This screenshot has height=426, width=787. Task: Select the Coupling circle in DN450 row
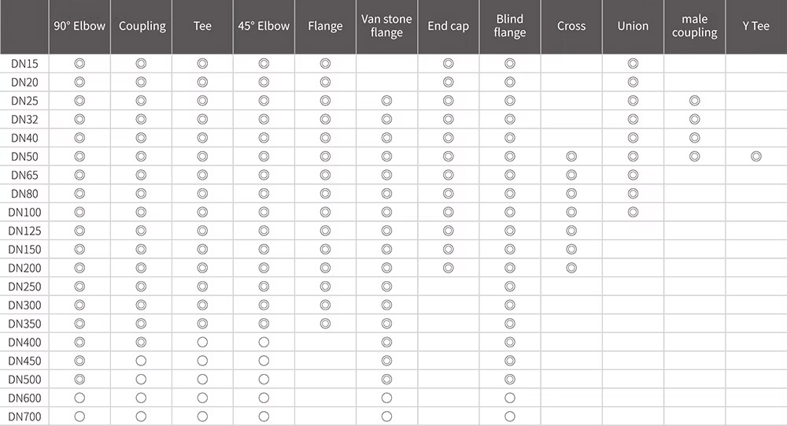click(x=141, y=361)
